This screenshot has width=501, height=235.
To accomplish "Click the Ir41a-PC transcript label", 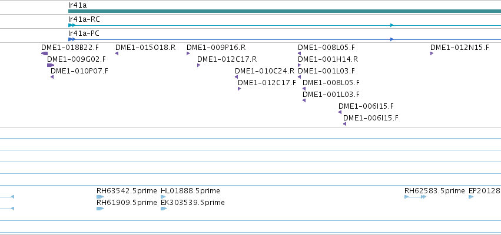I will click(x=84, y=33).
